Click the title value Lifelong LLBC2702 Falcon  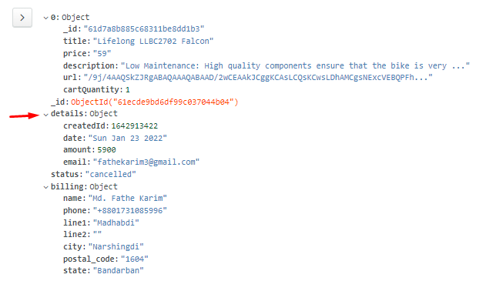(153, 42)
